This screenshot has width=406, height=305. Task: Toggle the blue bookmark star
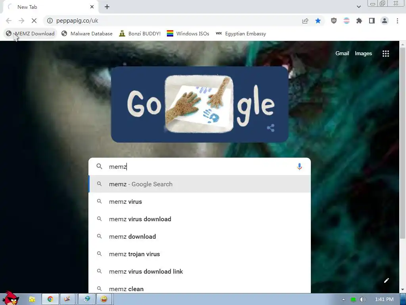[318, 21]
